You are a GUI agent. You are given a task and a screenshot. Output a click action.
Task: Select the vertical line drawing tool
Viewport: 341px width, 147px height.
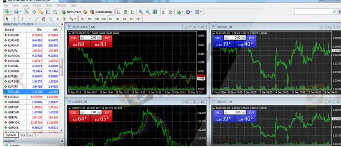tap(23, 19)
